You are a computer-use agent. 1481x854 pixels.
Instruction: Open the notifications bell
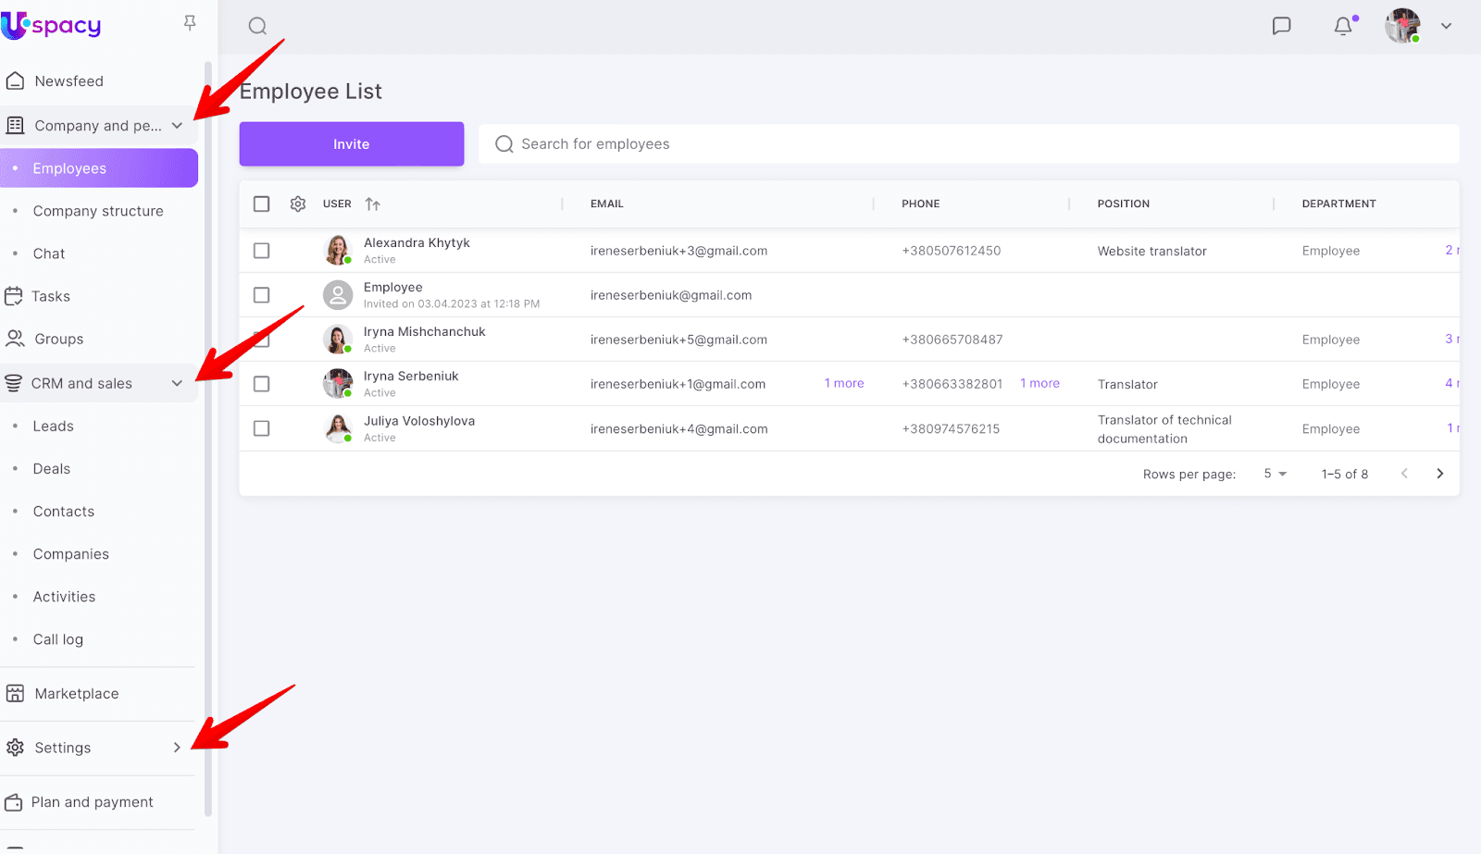coord(1343,26)
